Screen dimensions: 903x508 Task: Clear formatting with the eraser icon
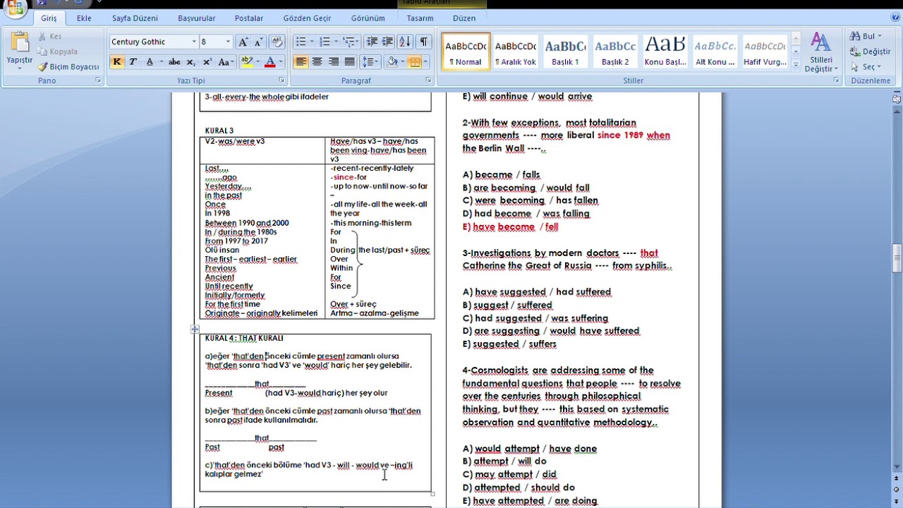click(277, 42)
